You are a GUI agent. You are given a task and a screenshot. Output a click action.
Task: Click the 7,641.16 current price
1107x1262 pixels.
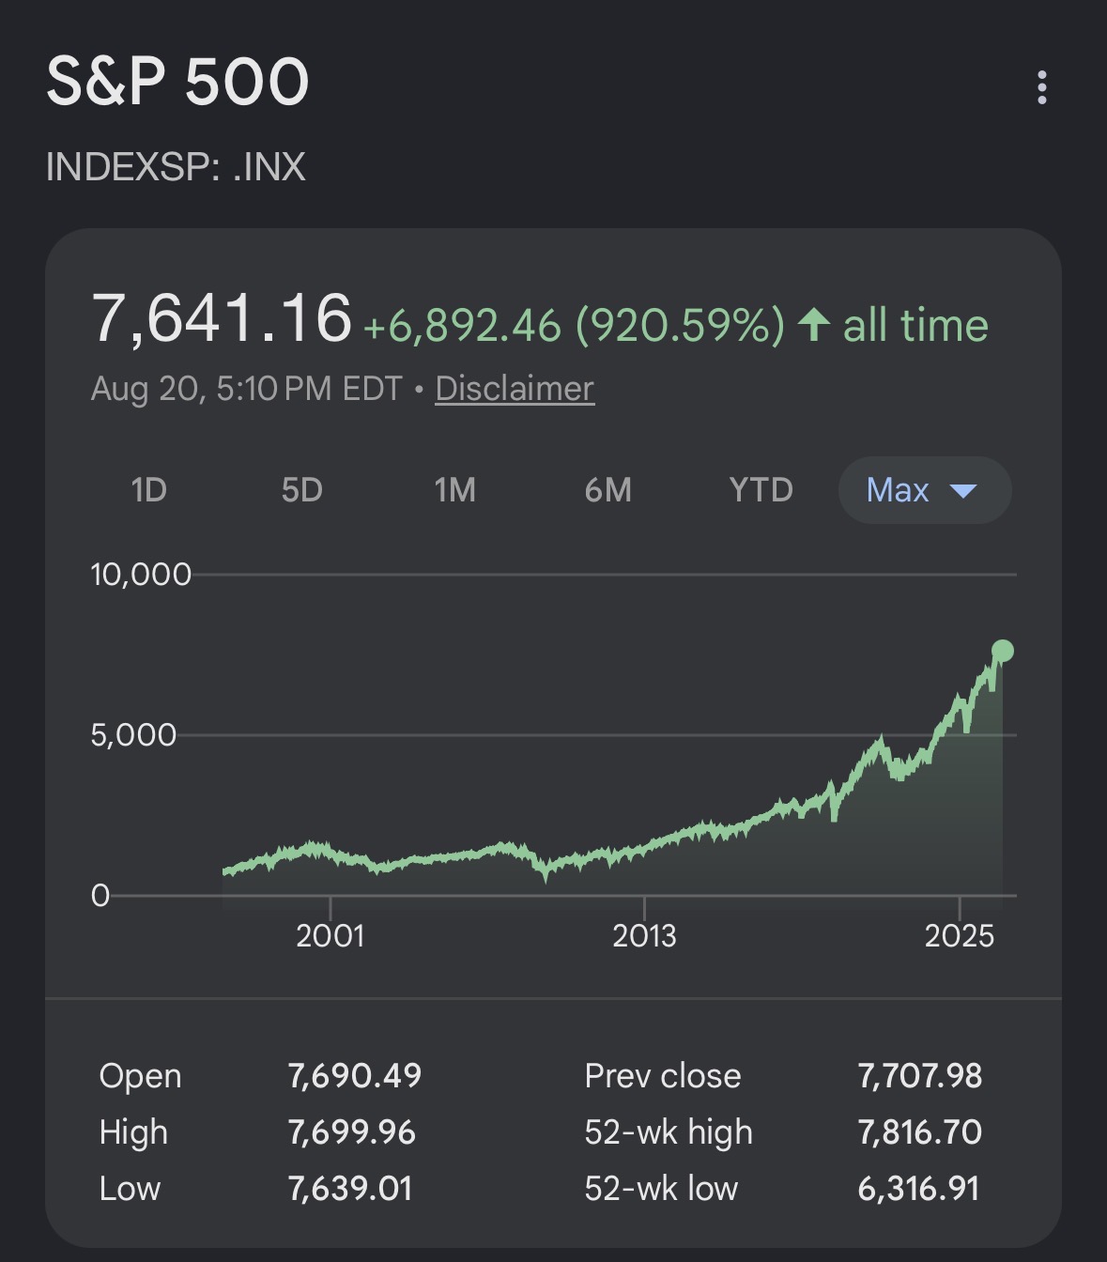point(222,318)
